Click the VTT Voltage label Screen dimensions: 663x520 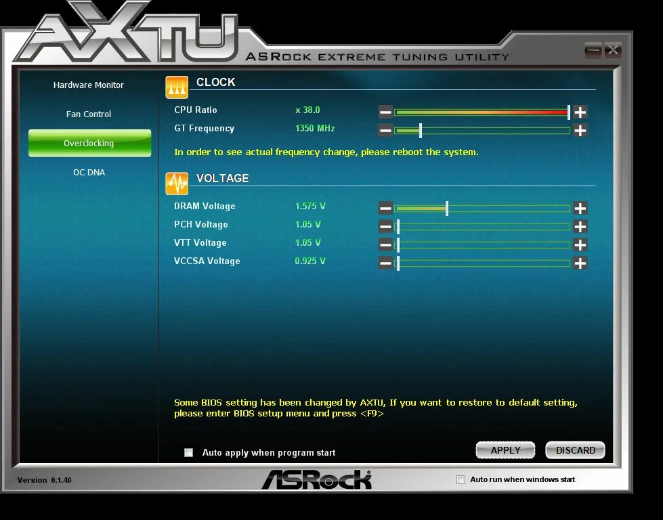pos(200,242)
